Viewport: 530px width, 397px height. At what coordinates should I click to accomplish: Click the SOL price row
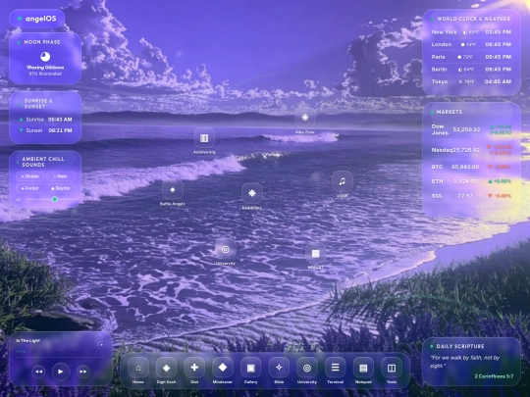pyautogui.click(x=471, y=196)
